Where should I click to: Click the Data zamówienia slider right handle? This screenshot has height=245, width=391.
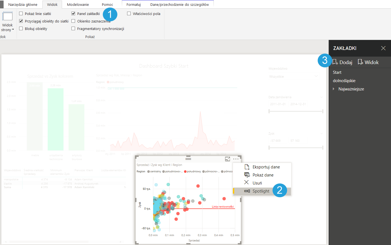pos(323,111)
